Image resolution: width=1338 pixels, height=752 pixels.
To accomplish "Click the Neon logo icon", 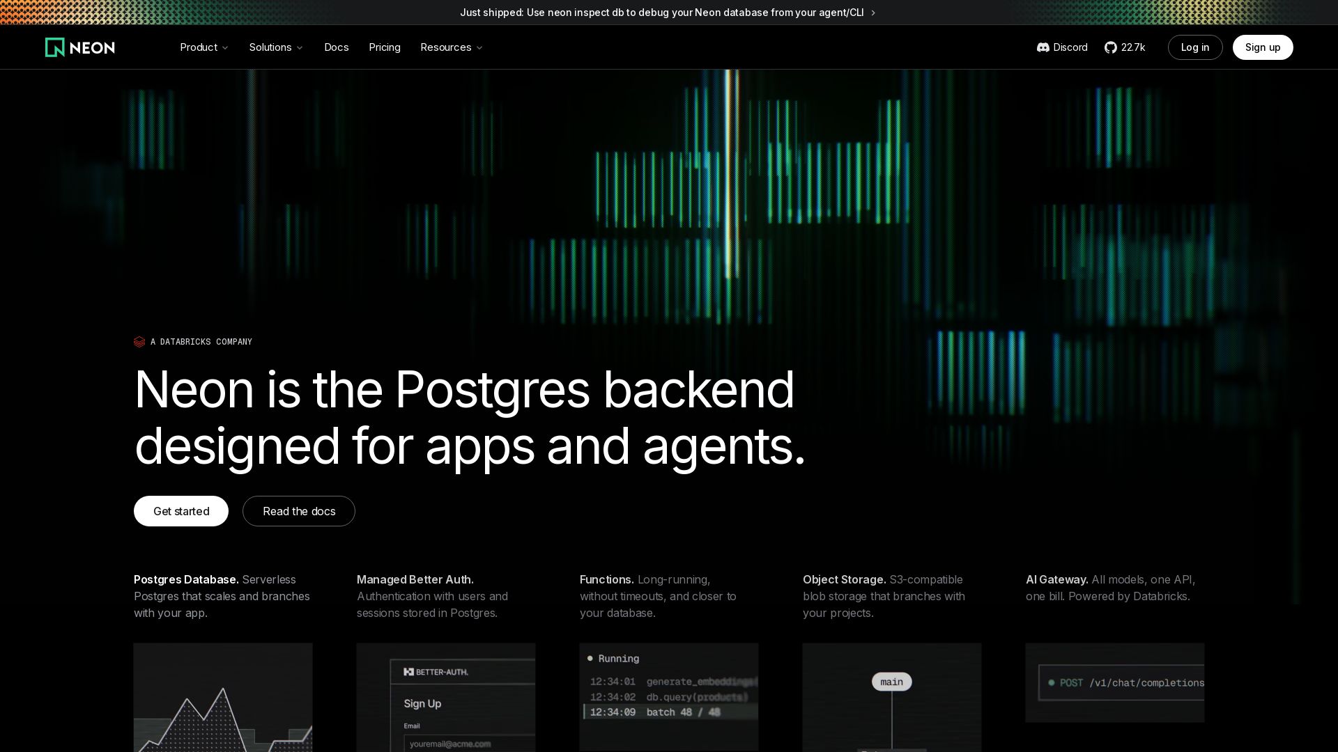I will click(x=54, y=47).
